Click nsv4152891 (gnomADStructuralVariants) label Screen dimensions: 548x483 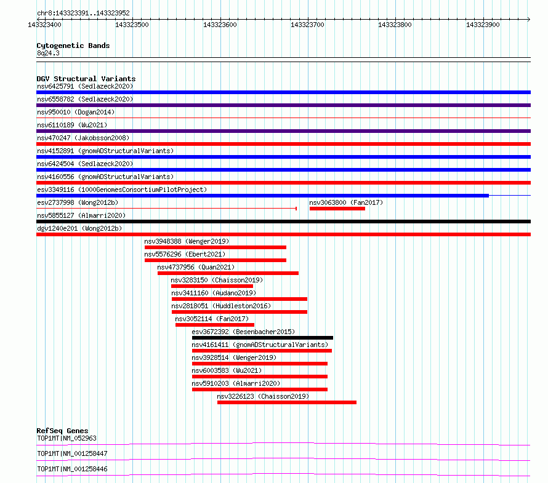(x=105, y=151)
